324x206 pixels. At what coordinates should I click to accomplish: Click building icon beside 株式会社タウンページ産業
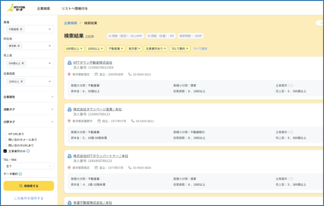coord(70,109)
